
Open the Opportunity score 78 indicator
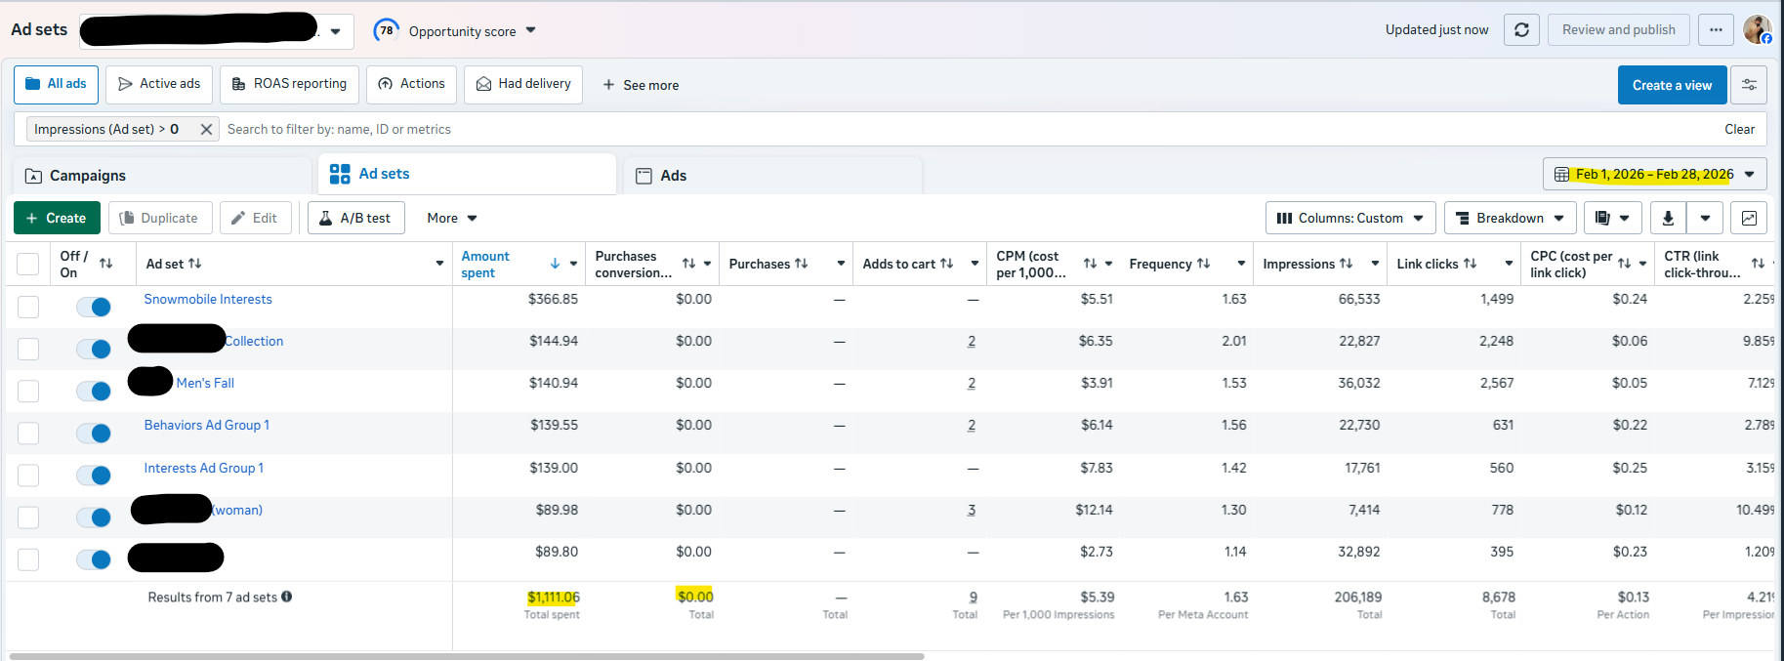coord(387,30)
